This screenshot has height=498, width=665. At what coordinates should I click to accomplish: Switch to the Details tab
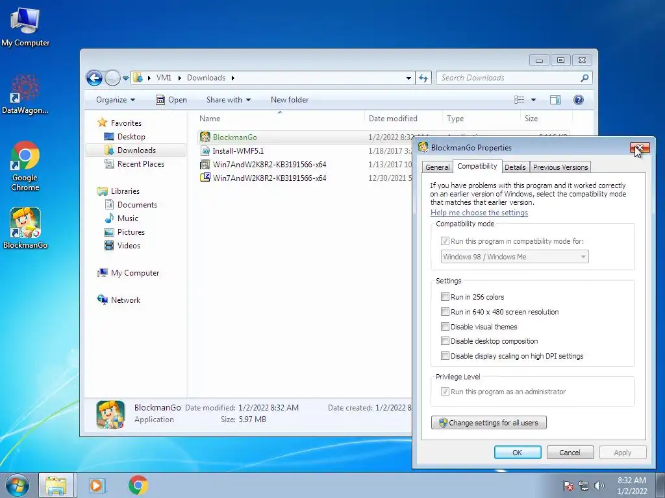[515, 167]
